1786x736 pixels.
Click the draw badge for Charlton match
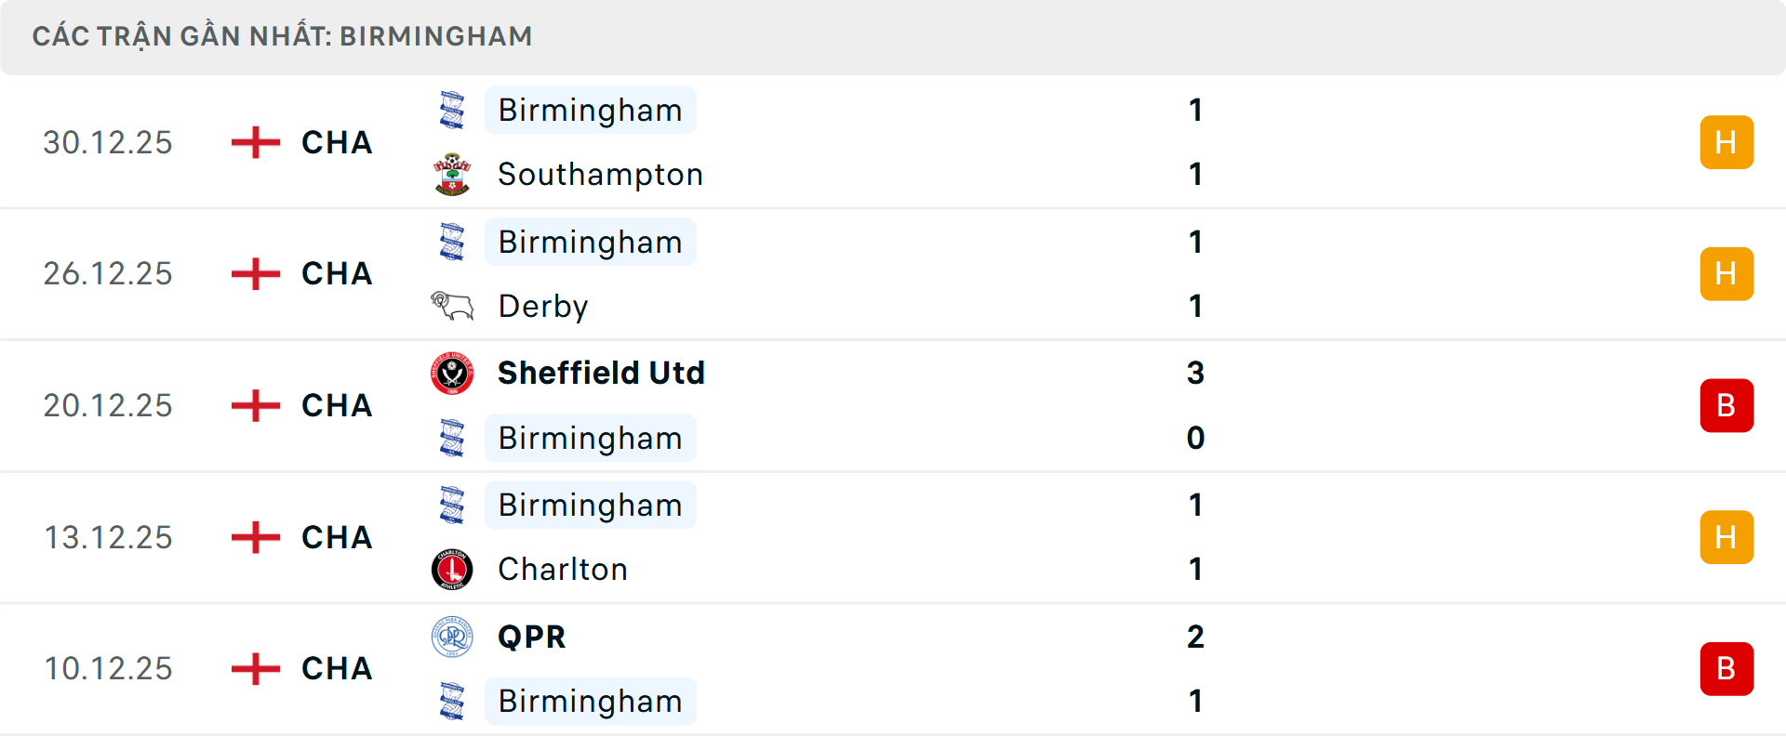(x=1726, y=537)
